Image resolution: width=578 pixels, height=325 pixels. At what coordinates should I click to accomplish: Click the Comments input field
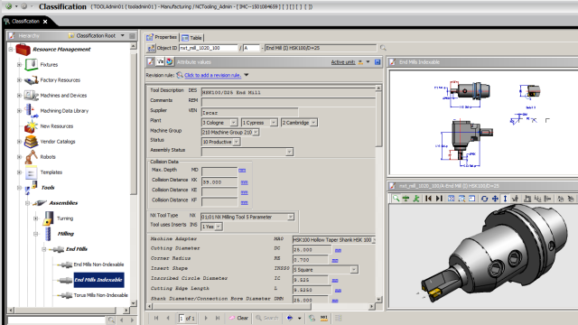(x=288, y=102)
